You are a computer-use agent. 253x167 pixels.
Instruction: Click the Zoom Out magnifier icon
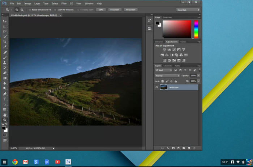pos(22,10)
